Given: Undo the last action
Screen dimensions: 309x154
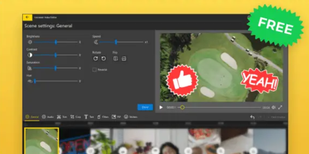Looking at the screenshot, I should 252,117.
